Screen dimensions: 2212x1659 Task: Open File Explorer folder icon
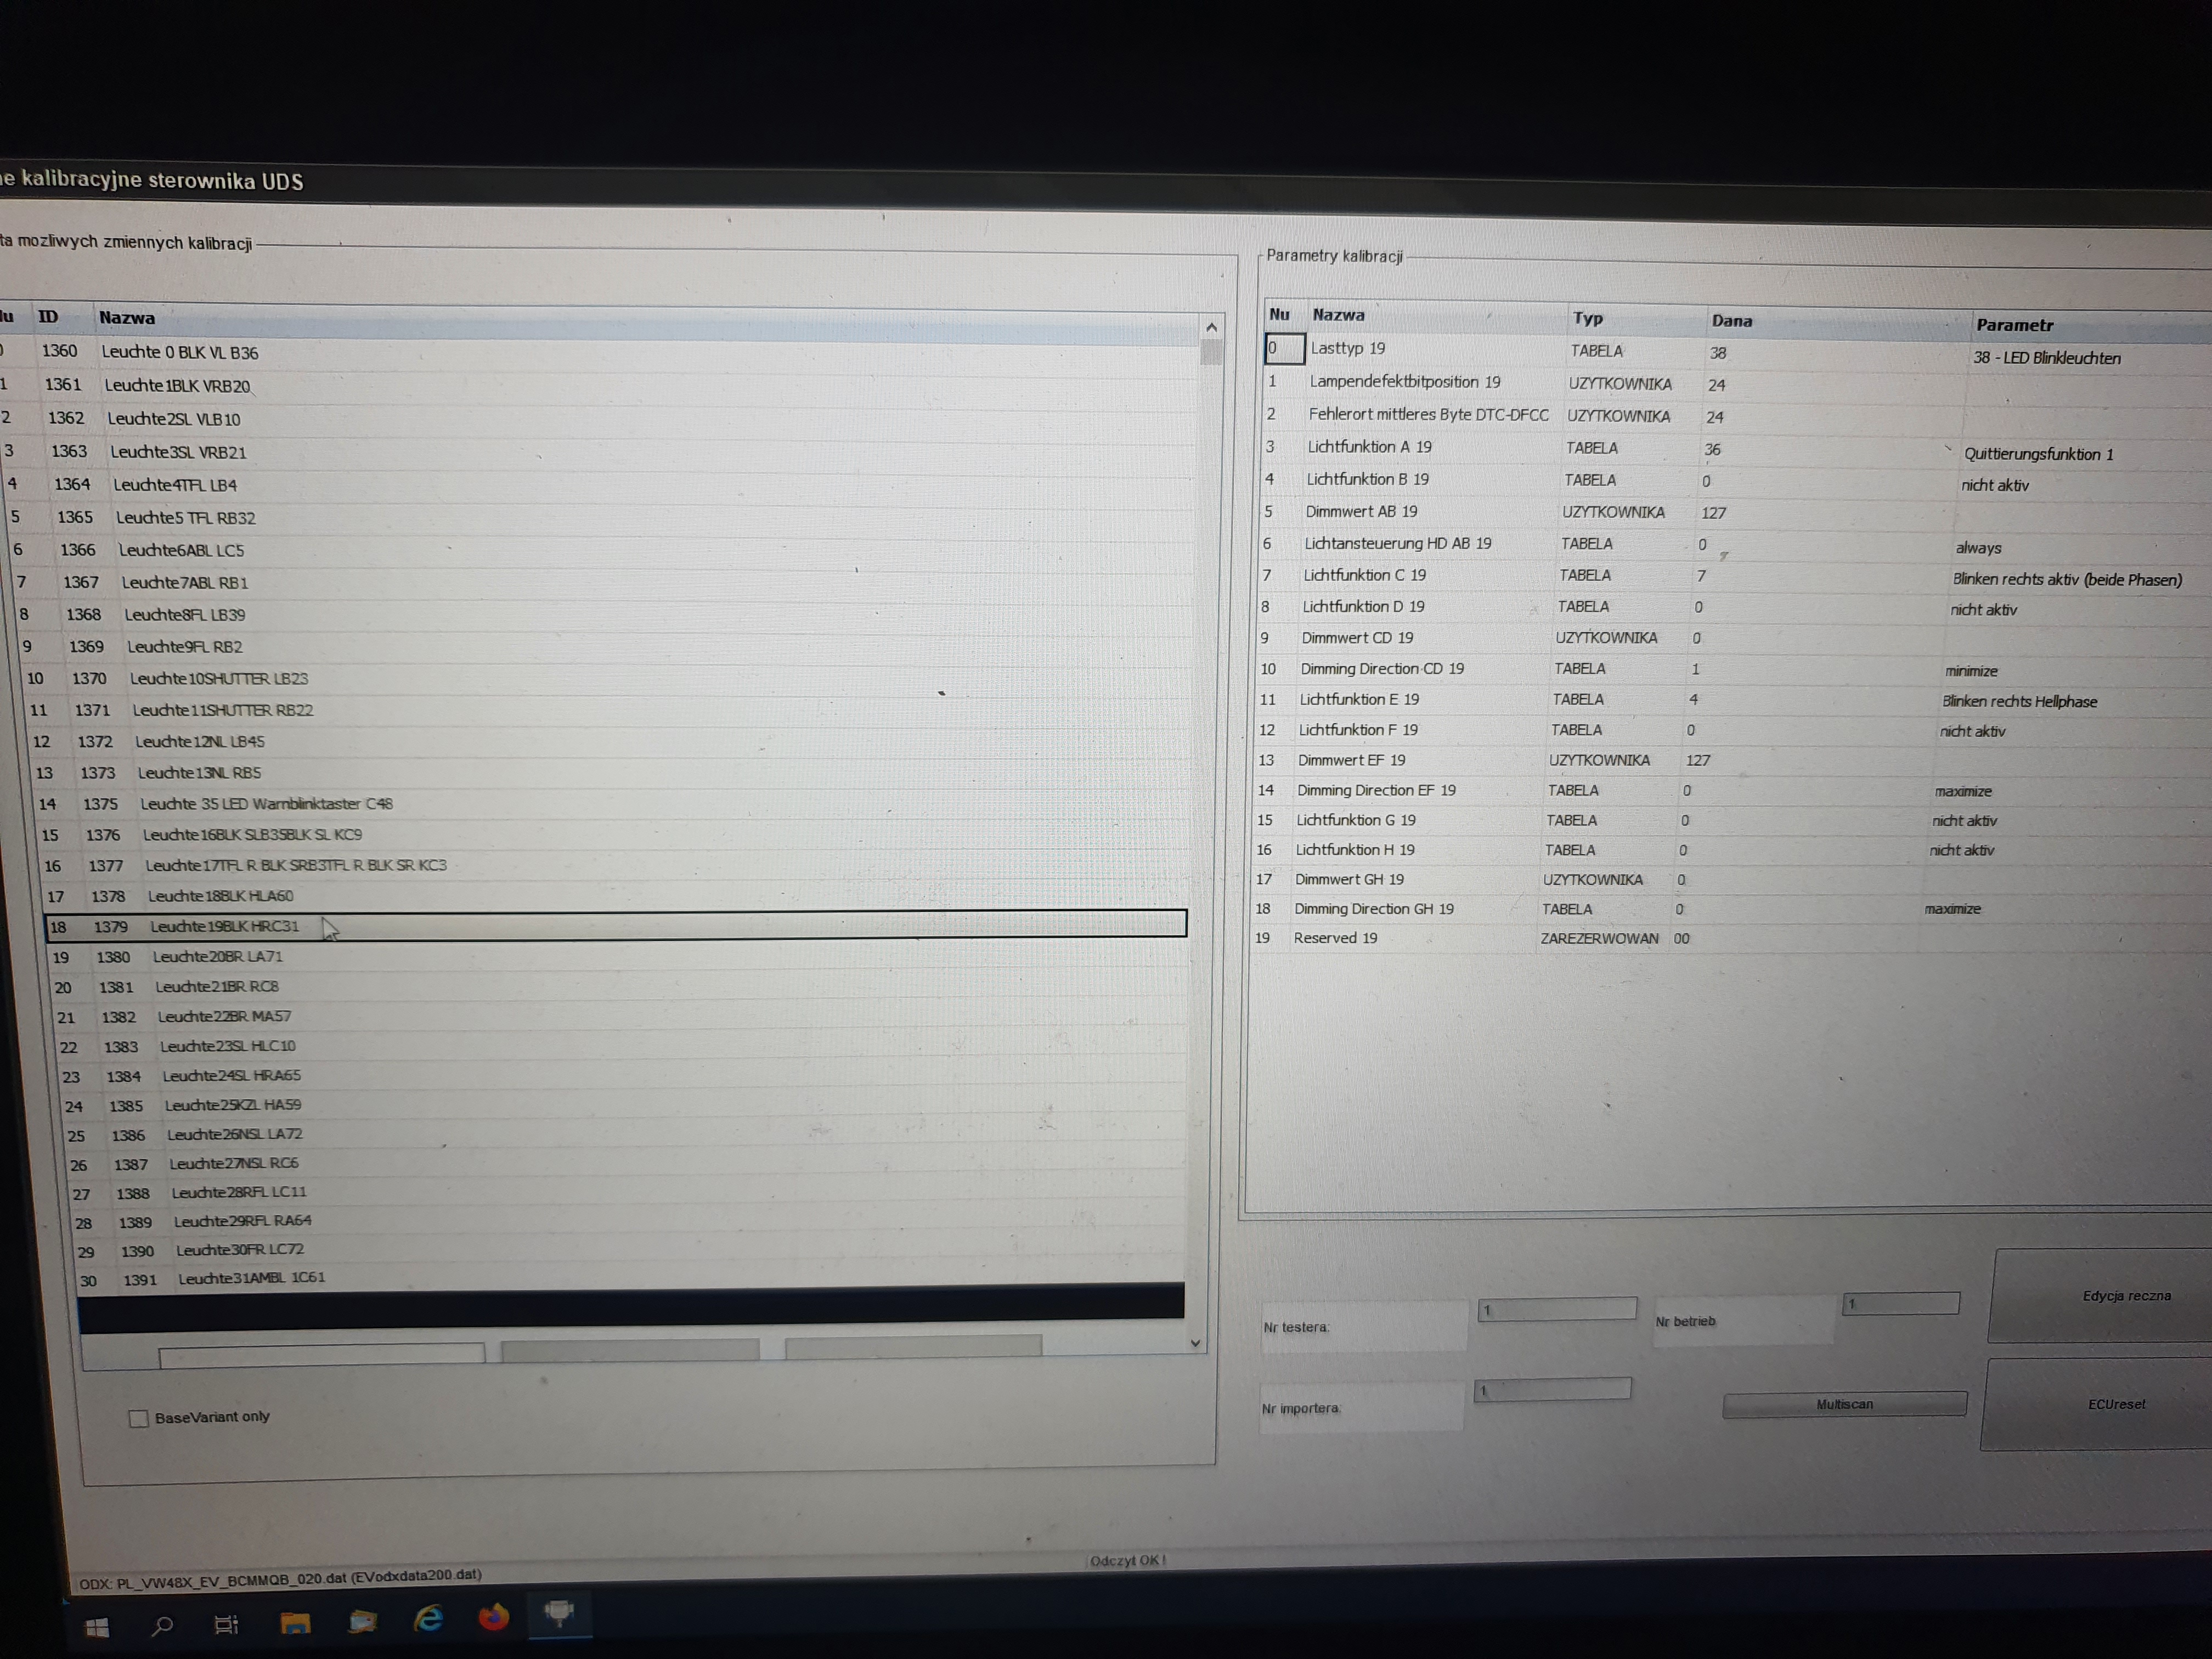(x=295, y=1623)
